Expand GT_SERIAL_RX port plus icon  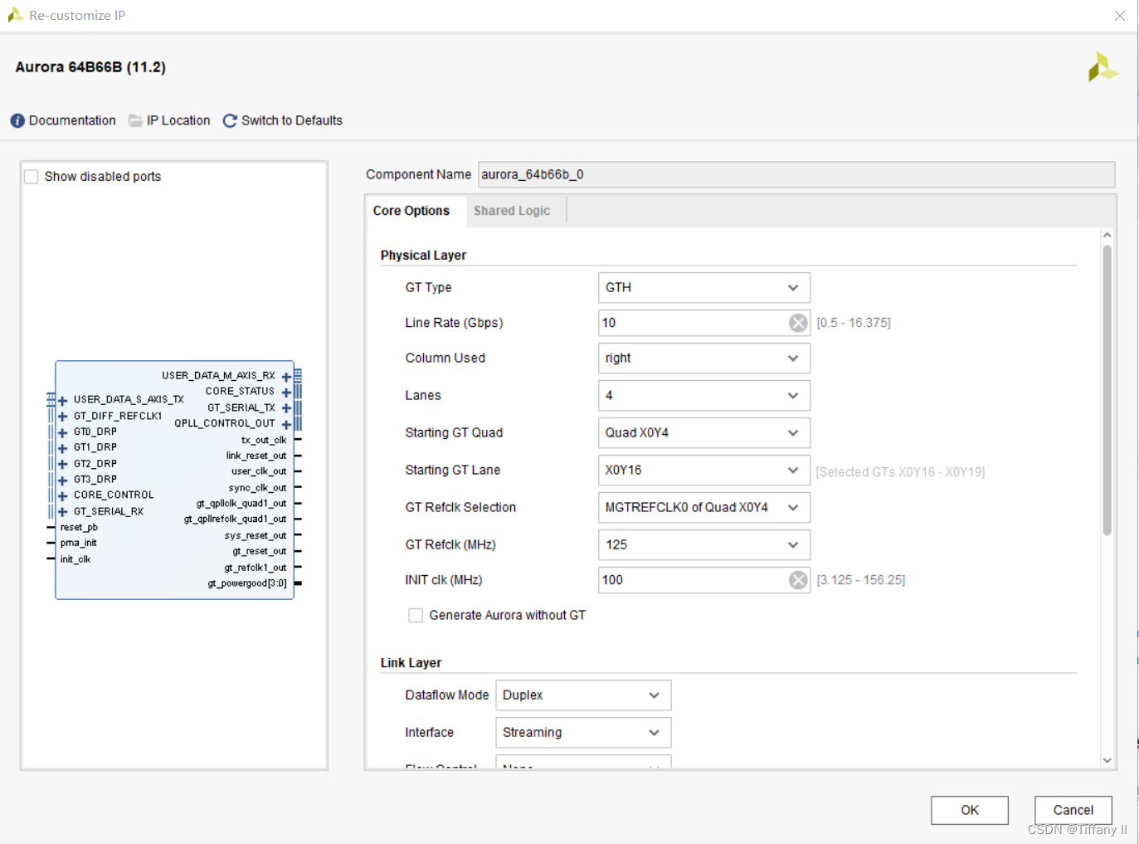[x=63, y=512]
